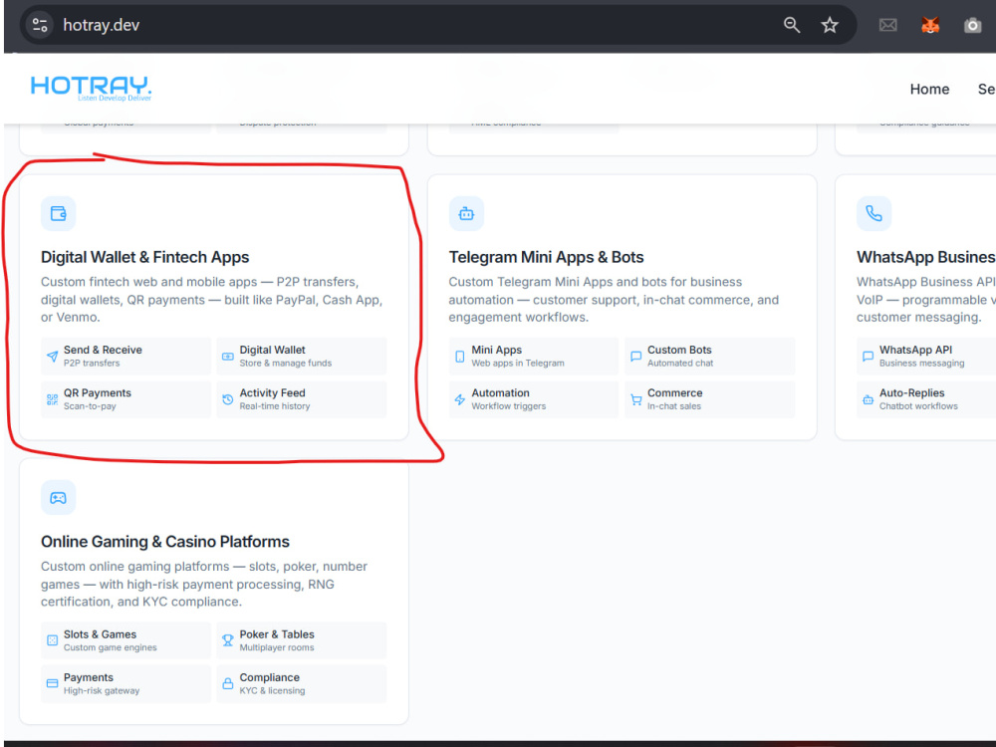Open the Home navigation link

pyautogui.click(x=929, y=90)
